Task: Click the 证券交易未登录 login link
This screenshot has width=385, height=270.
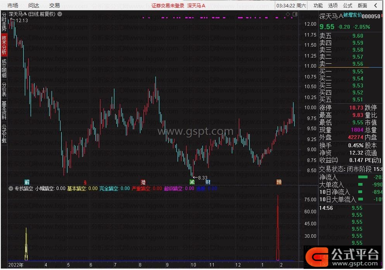Action: [168, 6]
